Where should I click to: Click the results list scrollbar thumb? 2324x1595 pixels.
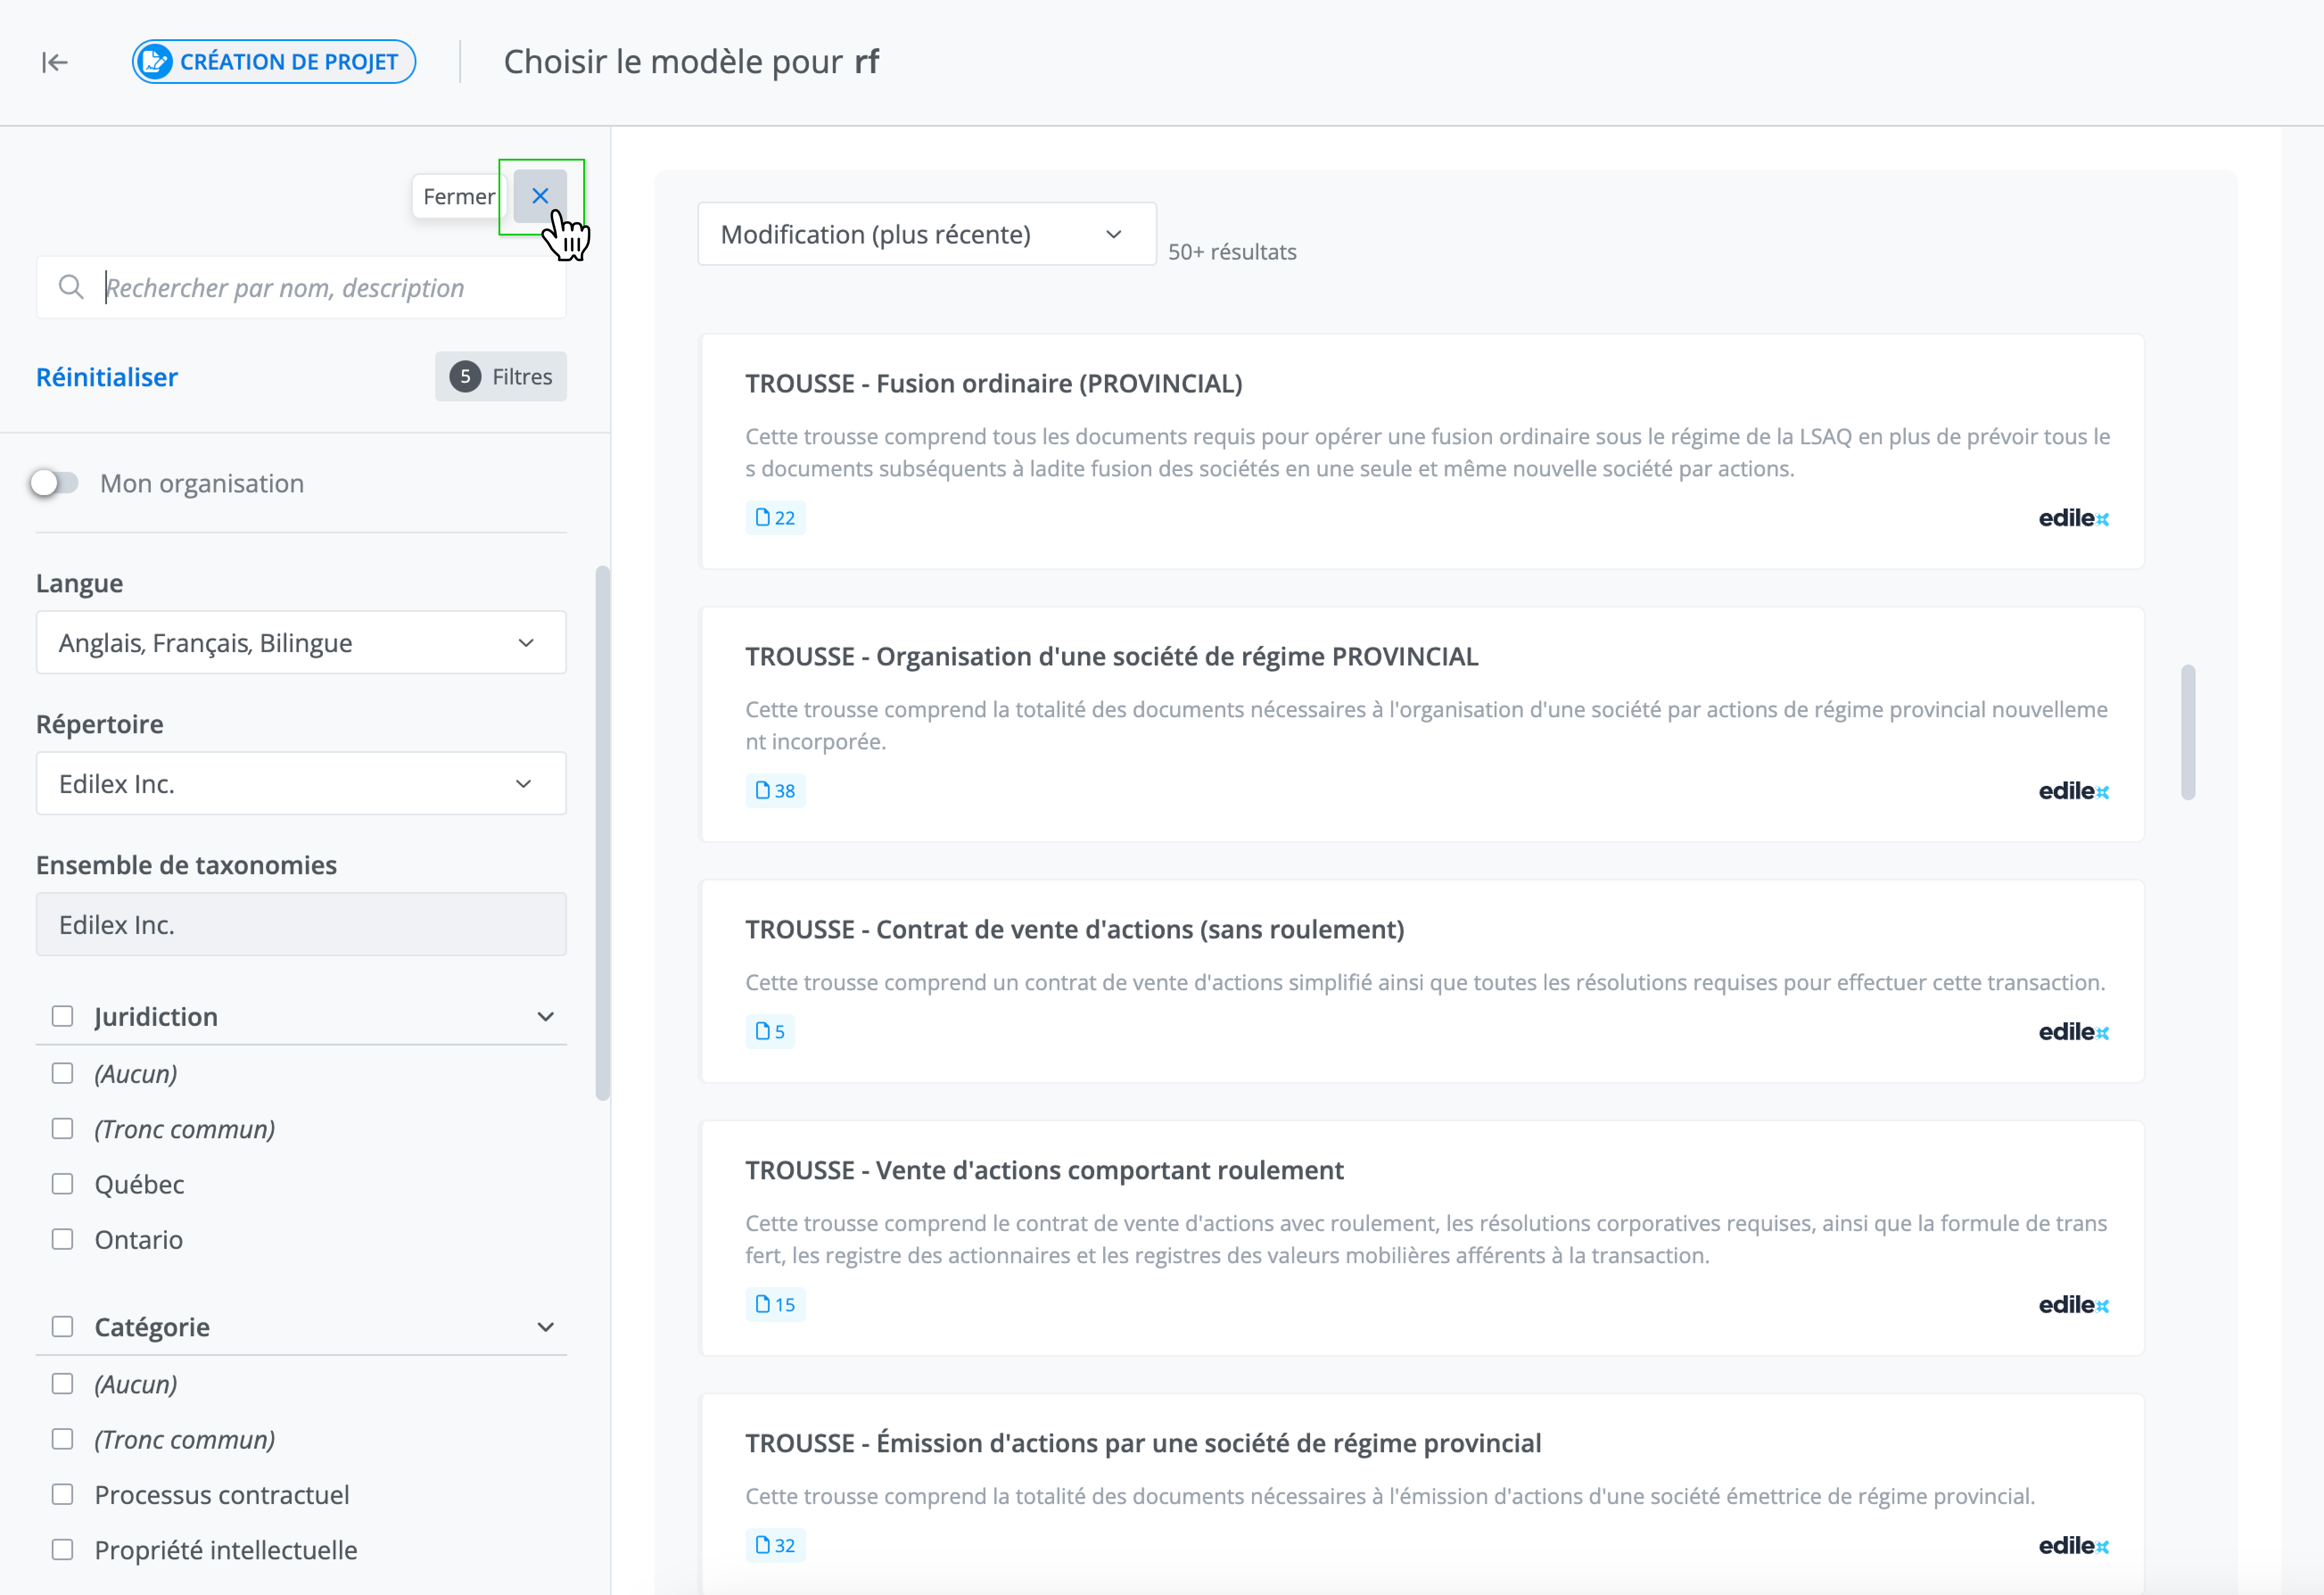point(2188,731)
